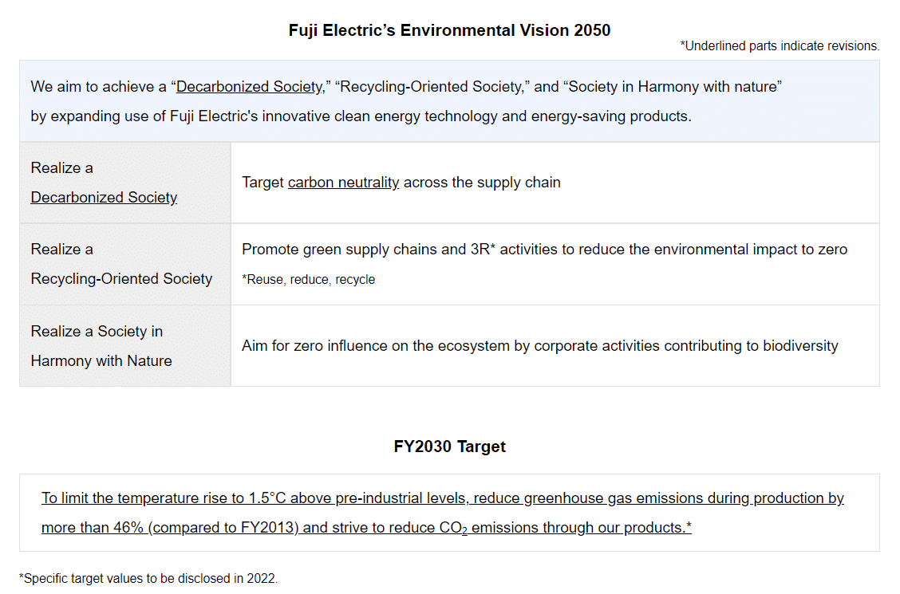The image size is (900, 594).
Task: Click 'Decarbonized Society' in the left table cell
Action: click(104, 197)
